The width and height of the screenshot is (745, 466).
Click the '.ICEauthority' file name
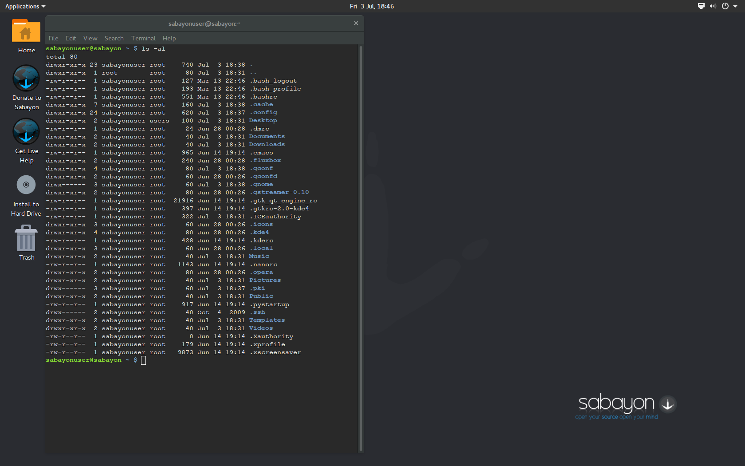tap(275, 217)
